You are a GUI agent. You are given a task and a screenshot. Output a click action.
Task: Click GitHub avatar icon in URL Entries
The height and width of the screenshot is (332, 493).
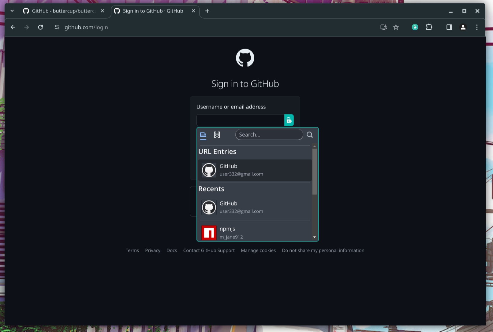click(209, 170)
